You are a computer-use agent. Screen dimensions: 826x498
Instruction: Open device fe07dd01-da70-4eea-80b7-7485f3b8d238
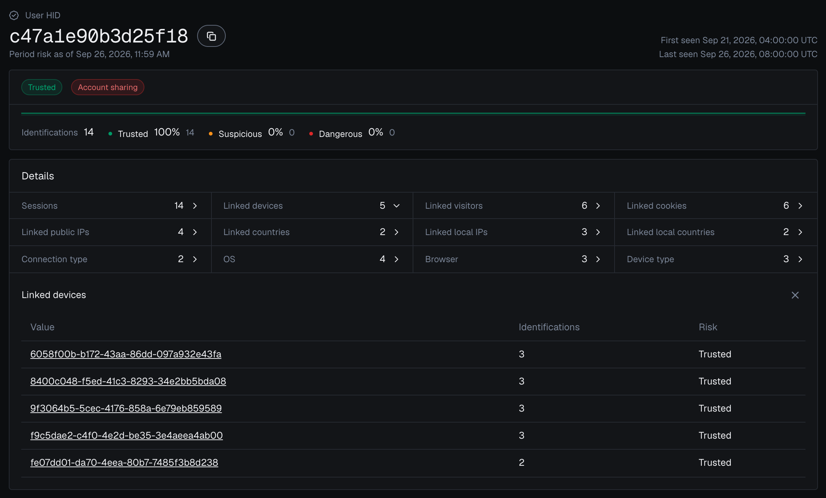(124, 462)
